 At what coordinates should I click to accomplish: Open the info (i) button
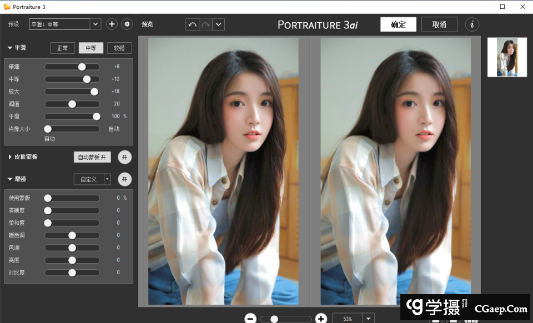click(x=472, y=24)
